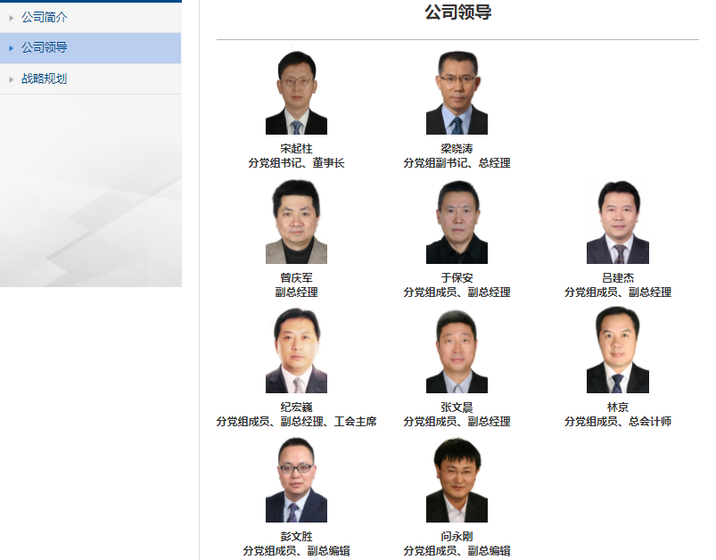Click the arrow icon beside 公司简介

12,18
